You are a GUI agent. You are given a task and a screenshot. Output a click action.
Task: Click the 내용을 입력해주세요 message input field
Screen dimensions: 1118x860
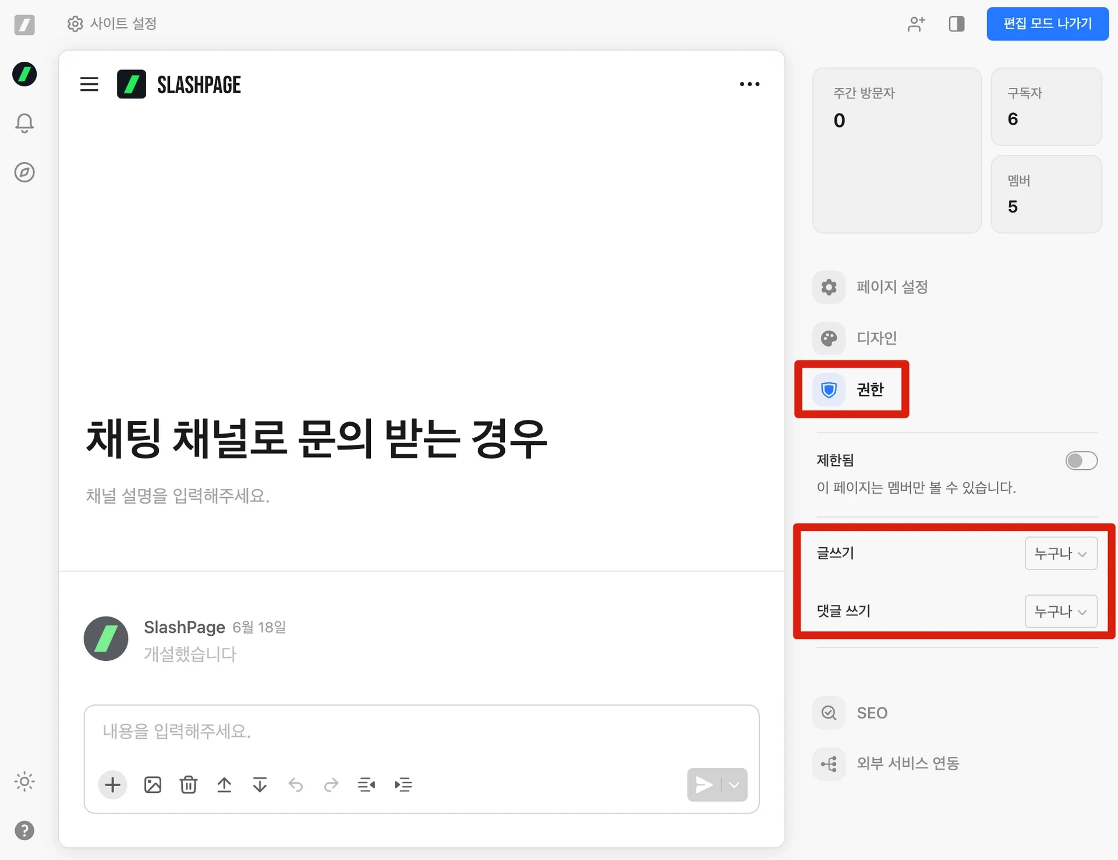pos(420,731)
